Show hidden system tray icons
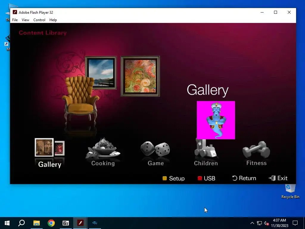 point(252,223)
